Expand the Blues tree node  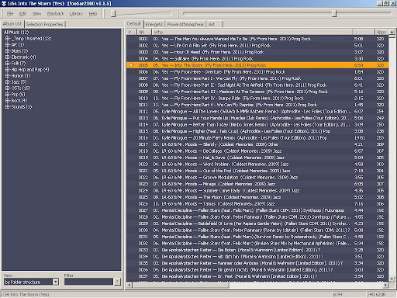pyautogui.click(x=7, y=51)
